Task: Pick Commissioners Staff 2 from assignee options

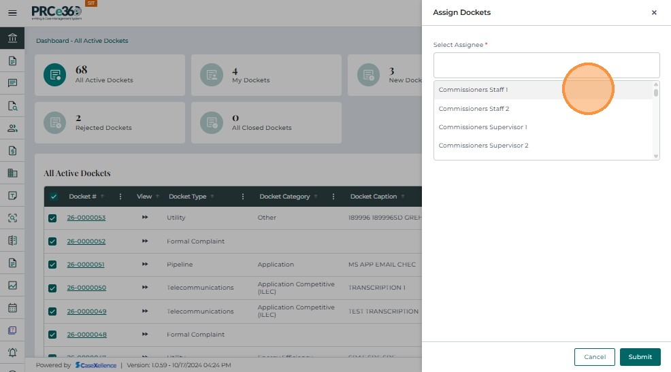Action: 474,109
